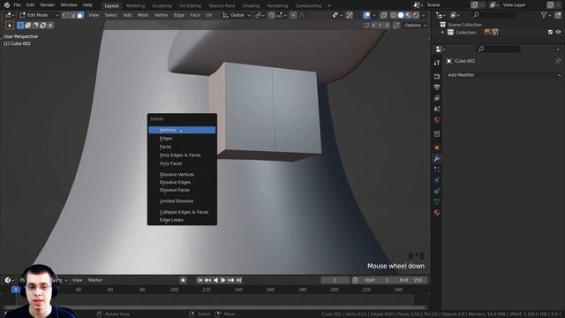Jump to the next keyframe
Image resolution: width=565 pixels, height=318 pixels.
[x=231, y=280]
